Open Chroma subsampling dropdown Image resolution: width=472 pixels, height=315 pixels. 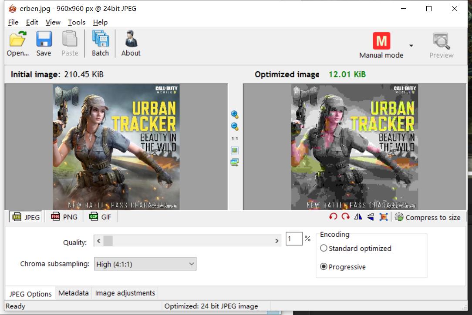pos(145,264)
